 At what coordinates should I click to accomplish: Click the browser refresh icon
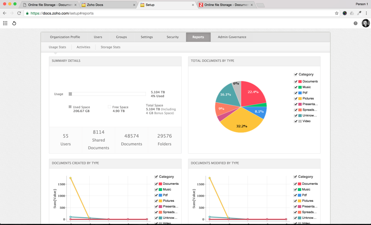point(18,13)
